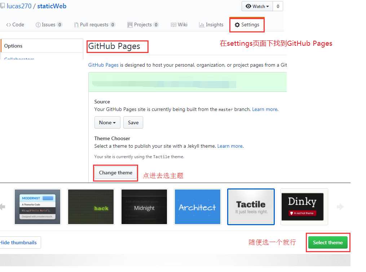Open Learn more link under Source

point(265,110)
